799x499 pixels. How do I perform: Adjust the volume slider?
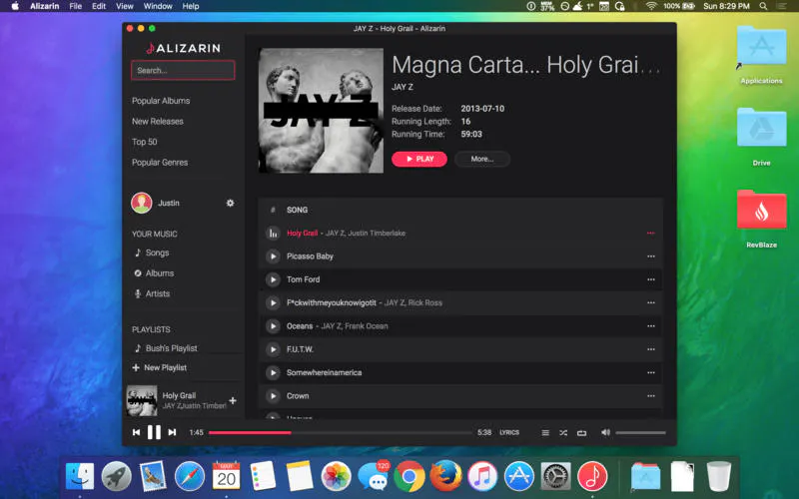(640, 433)
